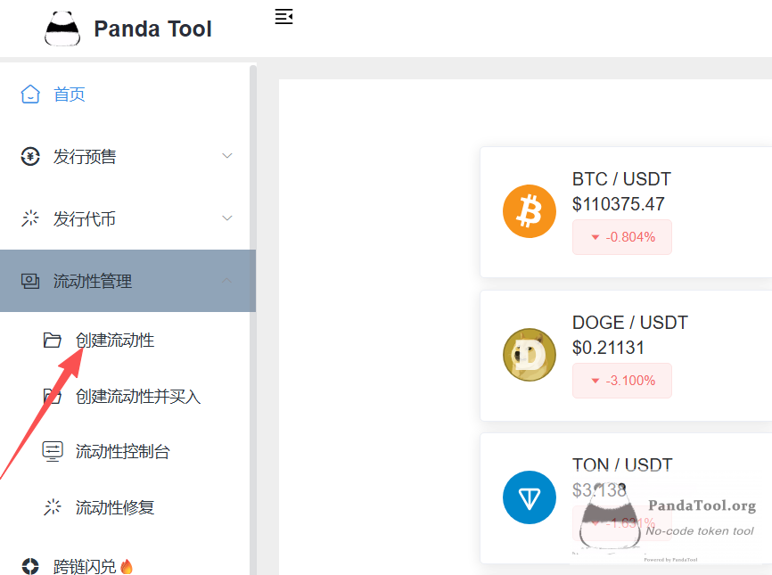Click the console icon beside 流动性控制台
This screenshot has width=772, height=575.
pos(53,451)
